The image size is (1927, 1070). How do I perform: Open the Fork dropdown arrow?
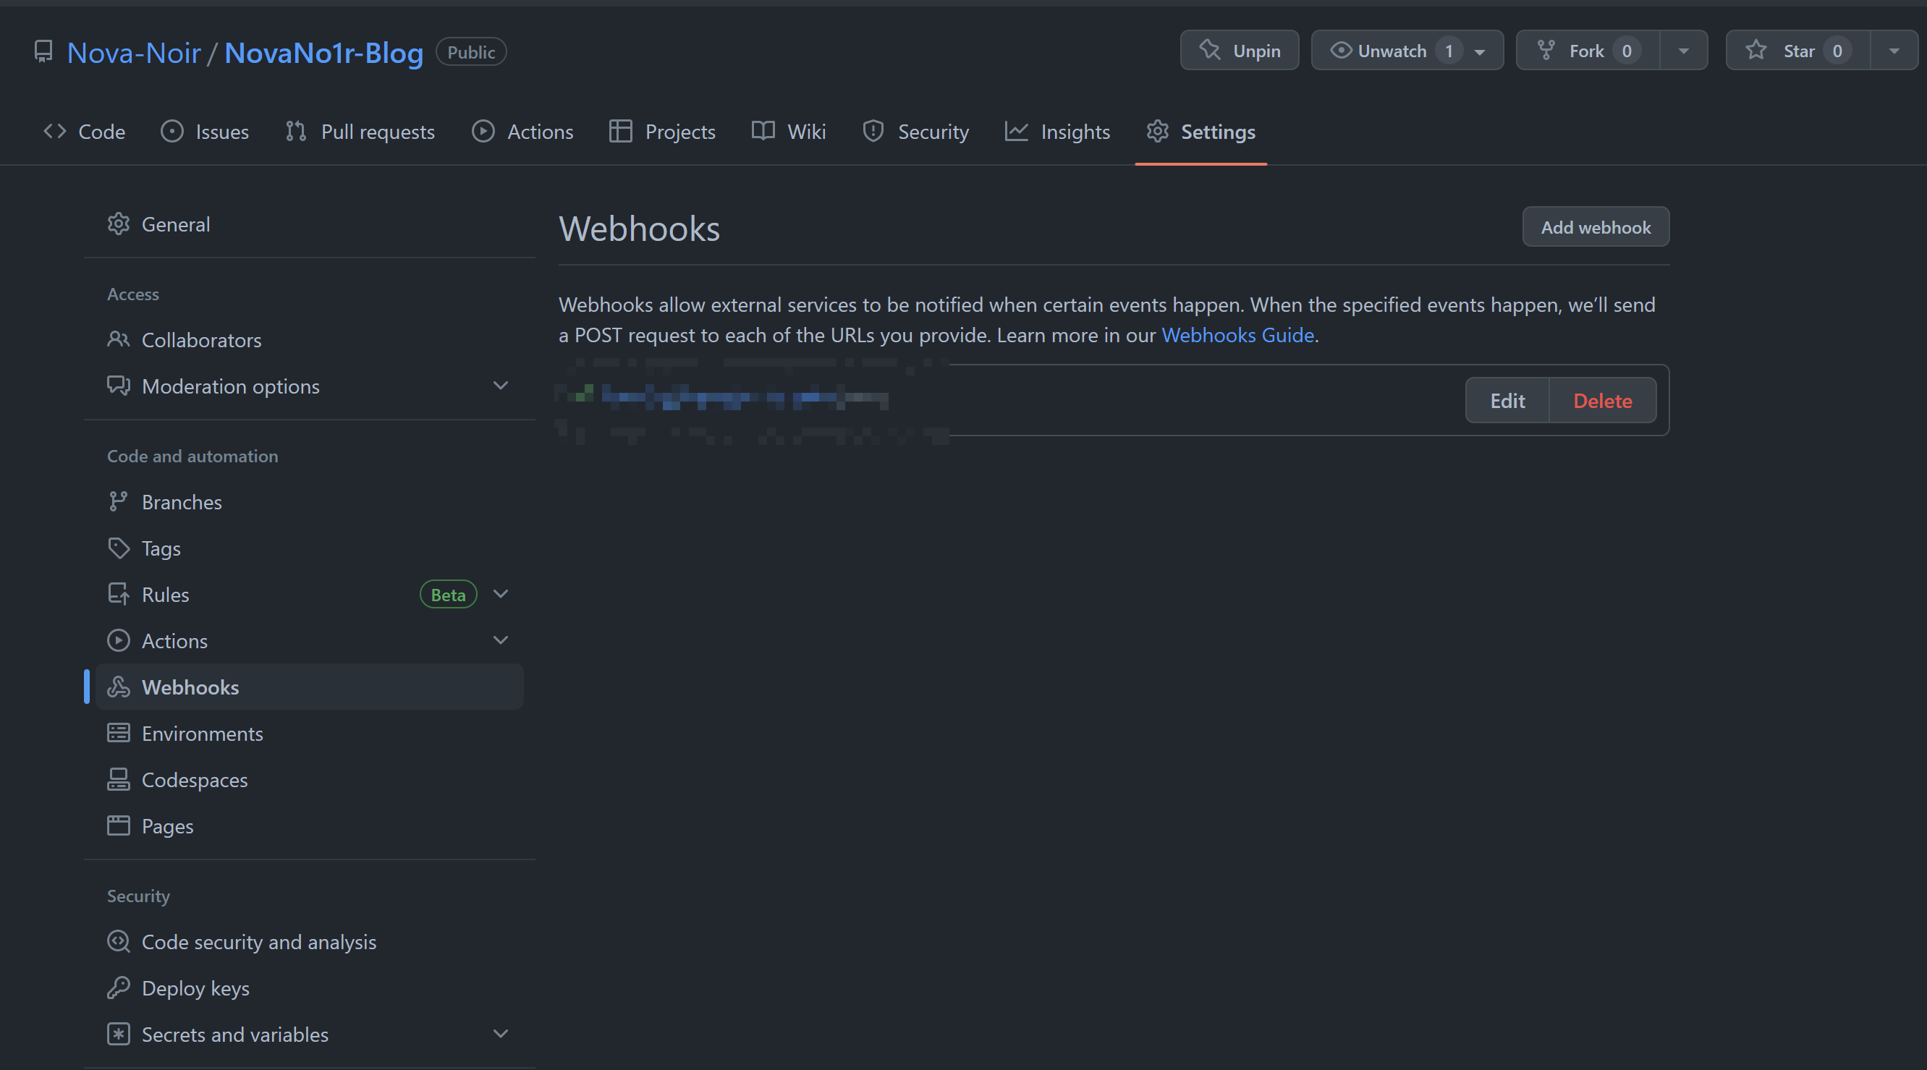click(x=1683, y=51)
